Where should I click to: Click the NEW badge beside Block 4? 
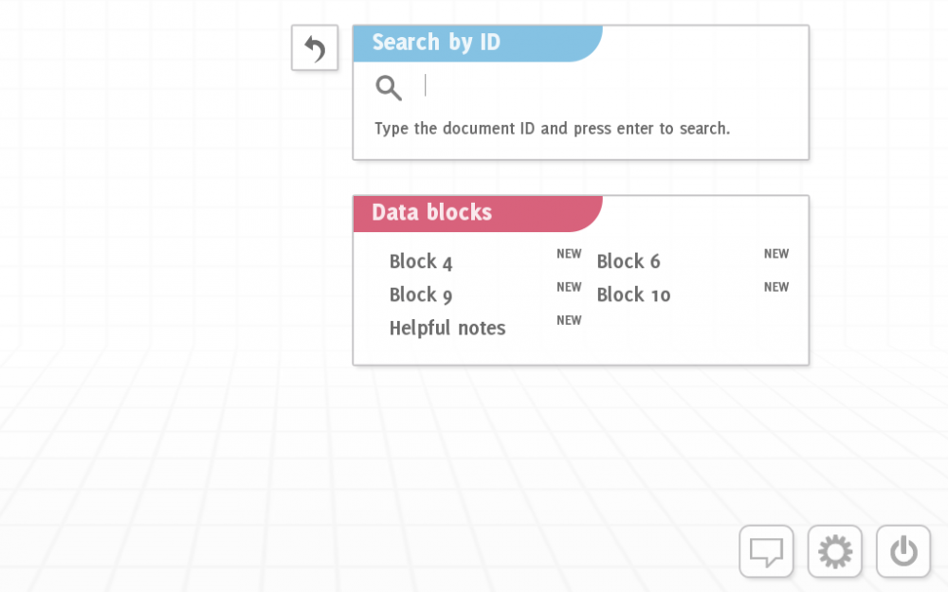point(569,254)
